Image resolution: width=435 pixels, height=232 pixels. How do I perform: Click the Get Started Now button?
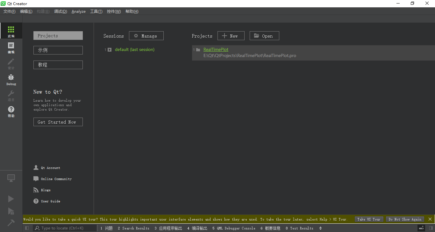(58, 122)
